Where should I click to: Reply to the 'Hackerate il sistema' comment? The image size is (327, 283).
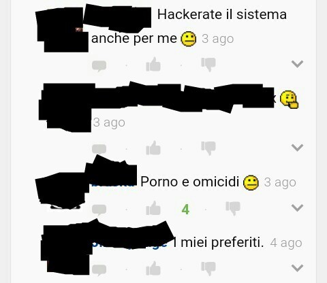(x=99, y=66)
